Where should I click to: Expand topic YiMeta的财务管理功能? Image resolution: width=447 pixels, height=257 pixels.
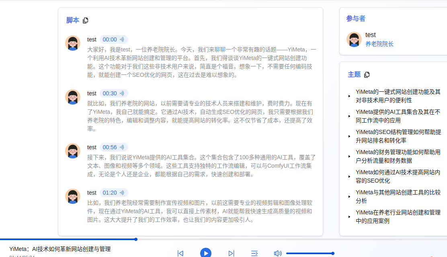(x=349, y=156)
